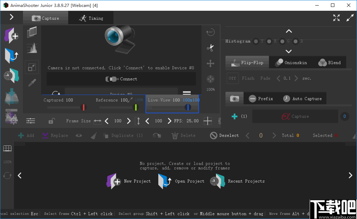The height and width of the screenshot is (219, 357).
Task: Click the center target icon above 100%
Action: tap(211, 79)
